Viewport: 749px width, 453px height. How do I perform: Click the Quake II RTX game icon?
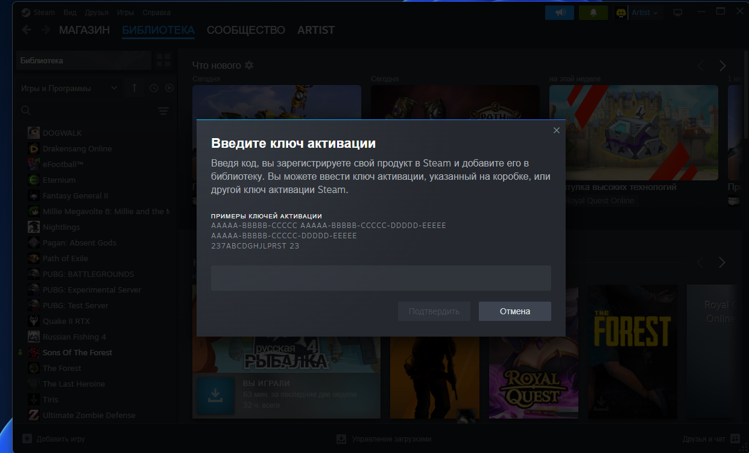pos(33,321)
